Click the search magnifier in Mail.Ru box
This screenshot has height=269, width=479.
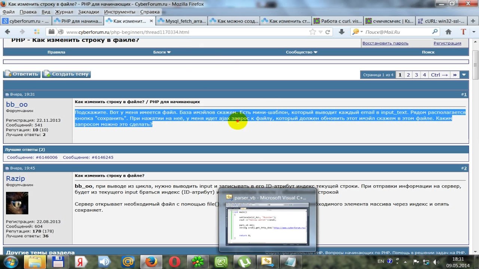(x=435, y=32)
